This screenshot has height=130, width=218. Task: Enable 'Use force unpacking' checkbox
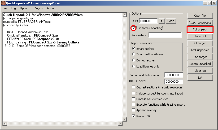134,28
